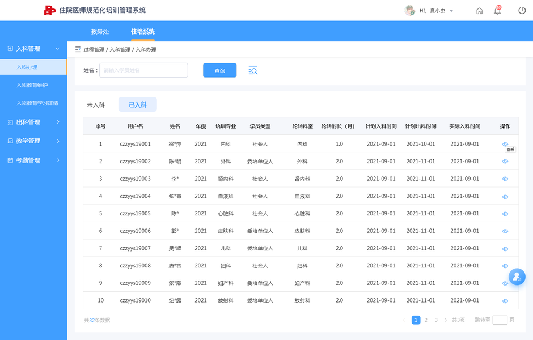
Task: View details eye icon for czzyys19006
Action: (505, 231)
